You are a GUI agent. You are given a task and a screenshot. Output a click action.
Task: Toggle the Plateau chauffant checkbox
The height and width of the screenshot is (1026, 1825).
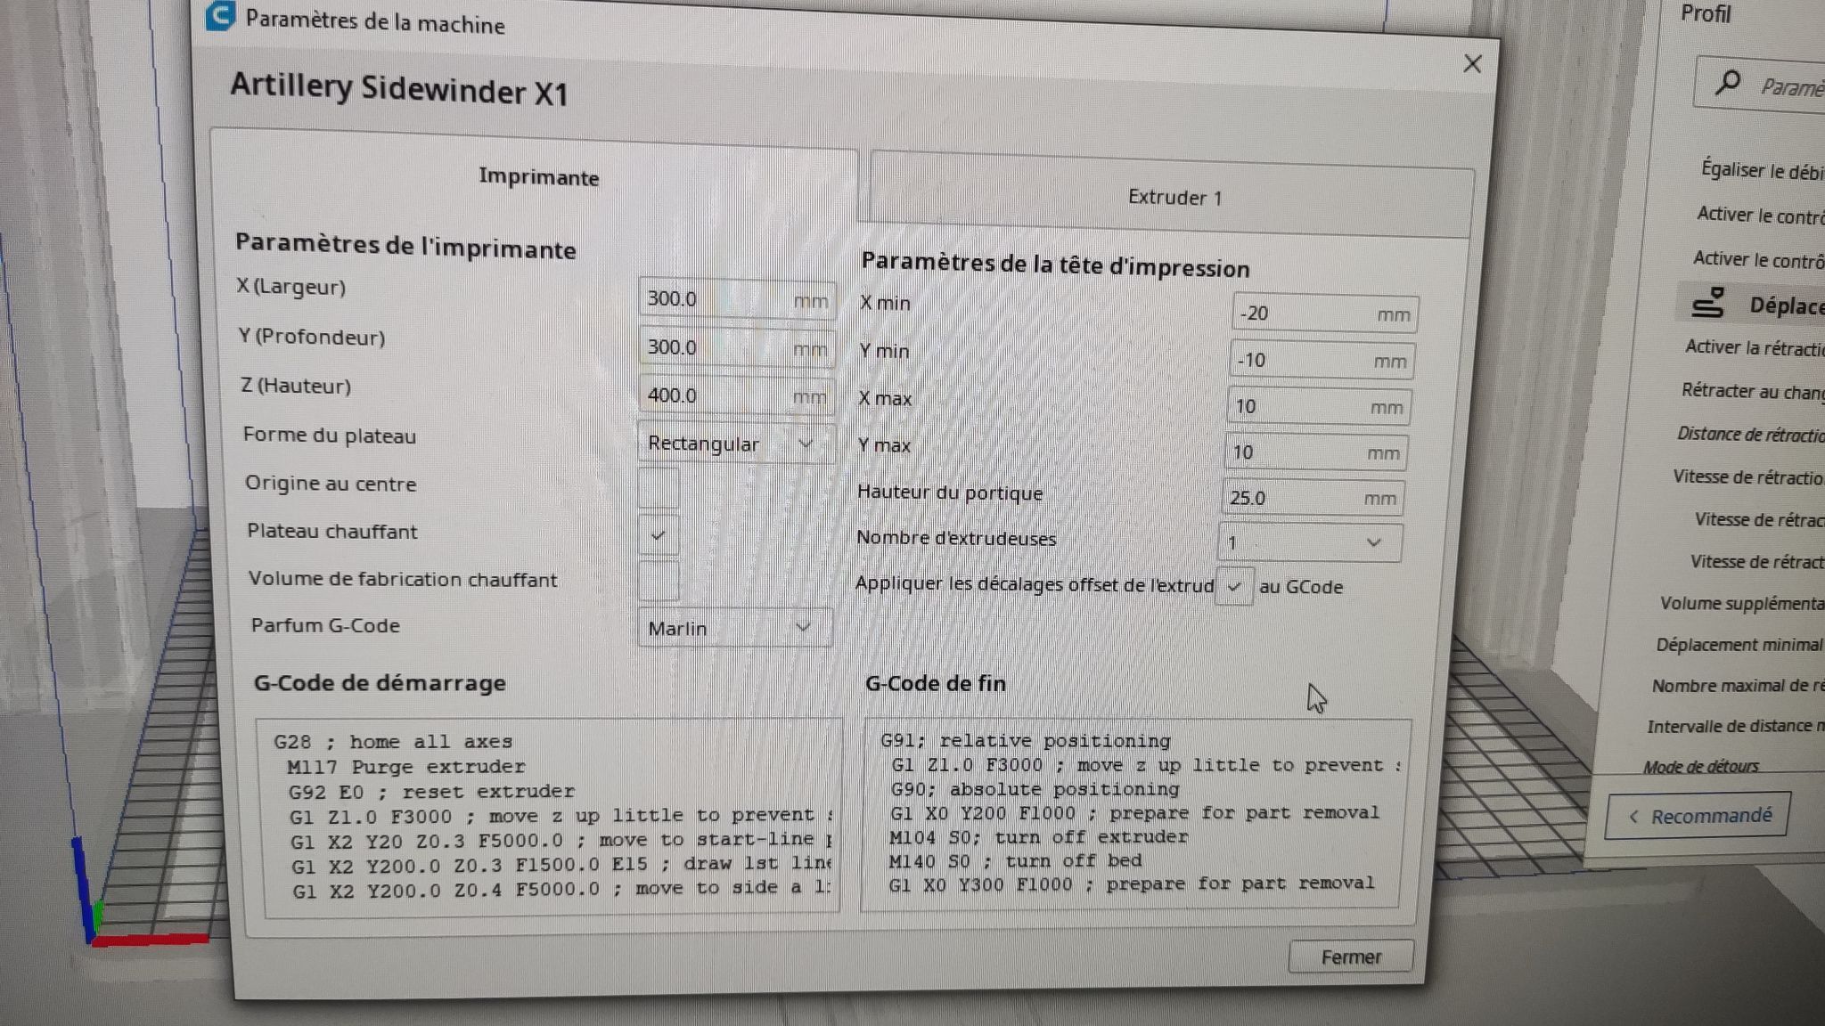(659, 535)
